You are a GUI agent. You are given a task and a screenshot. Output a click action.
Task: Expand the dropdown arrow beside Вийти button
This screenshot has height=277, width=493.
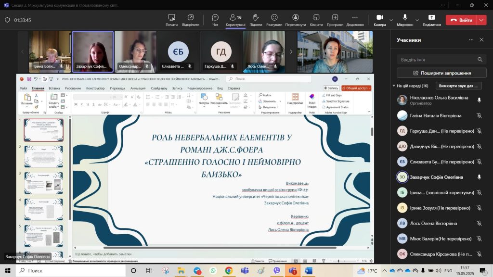(482, 20)
